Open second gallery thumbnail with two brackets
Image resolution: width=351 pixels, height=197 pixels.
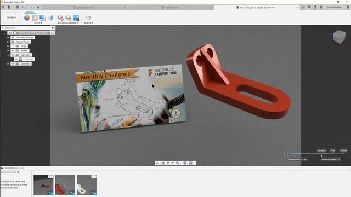(65, 185)
